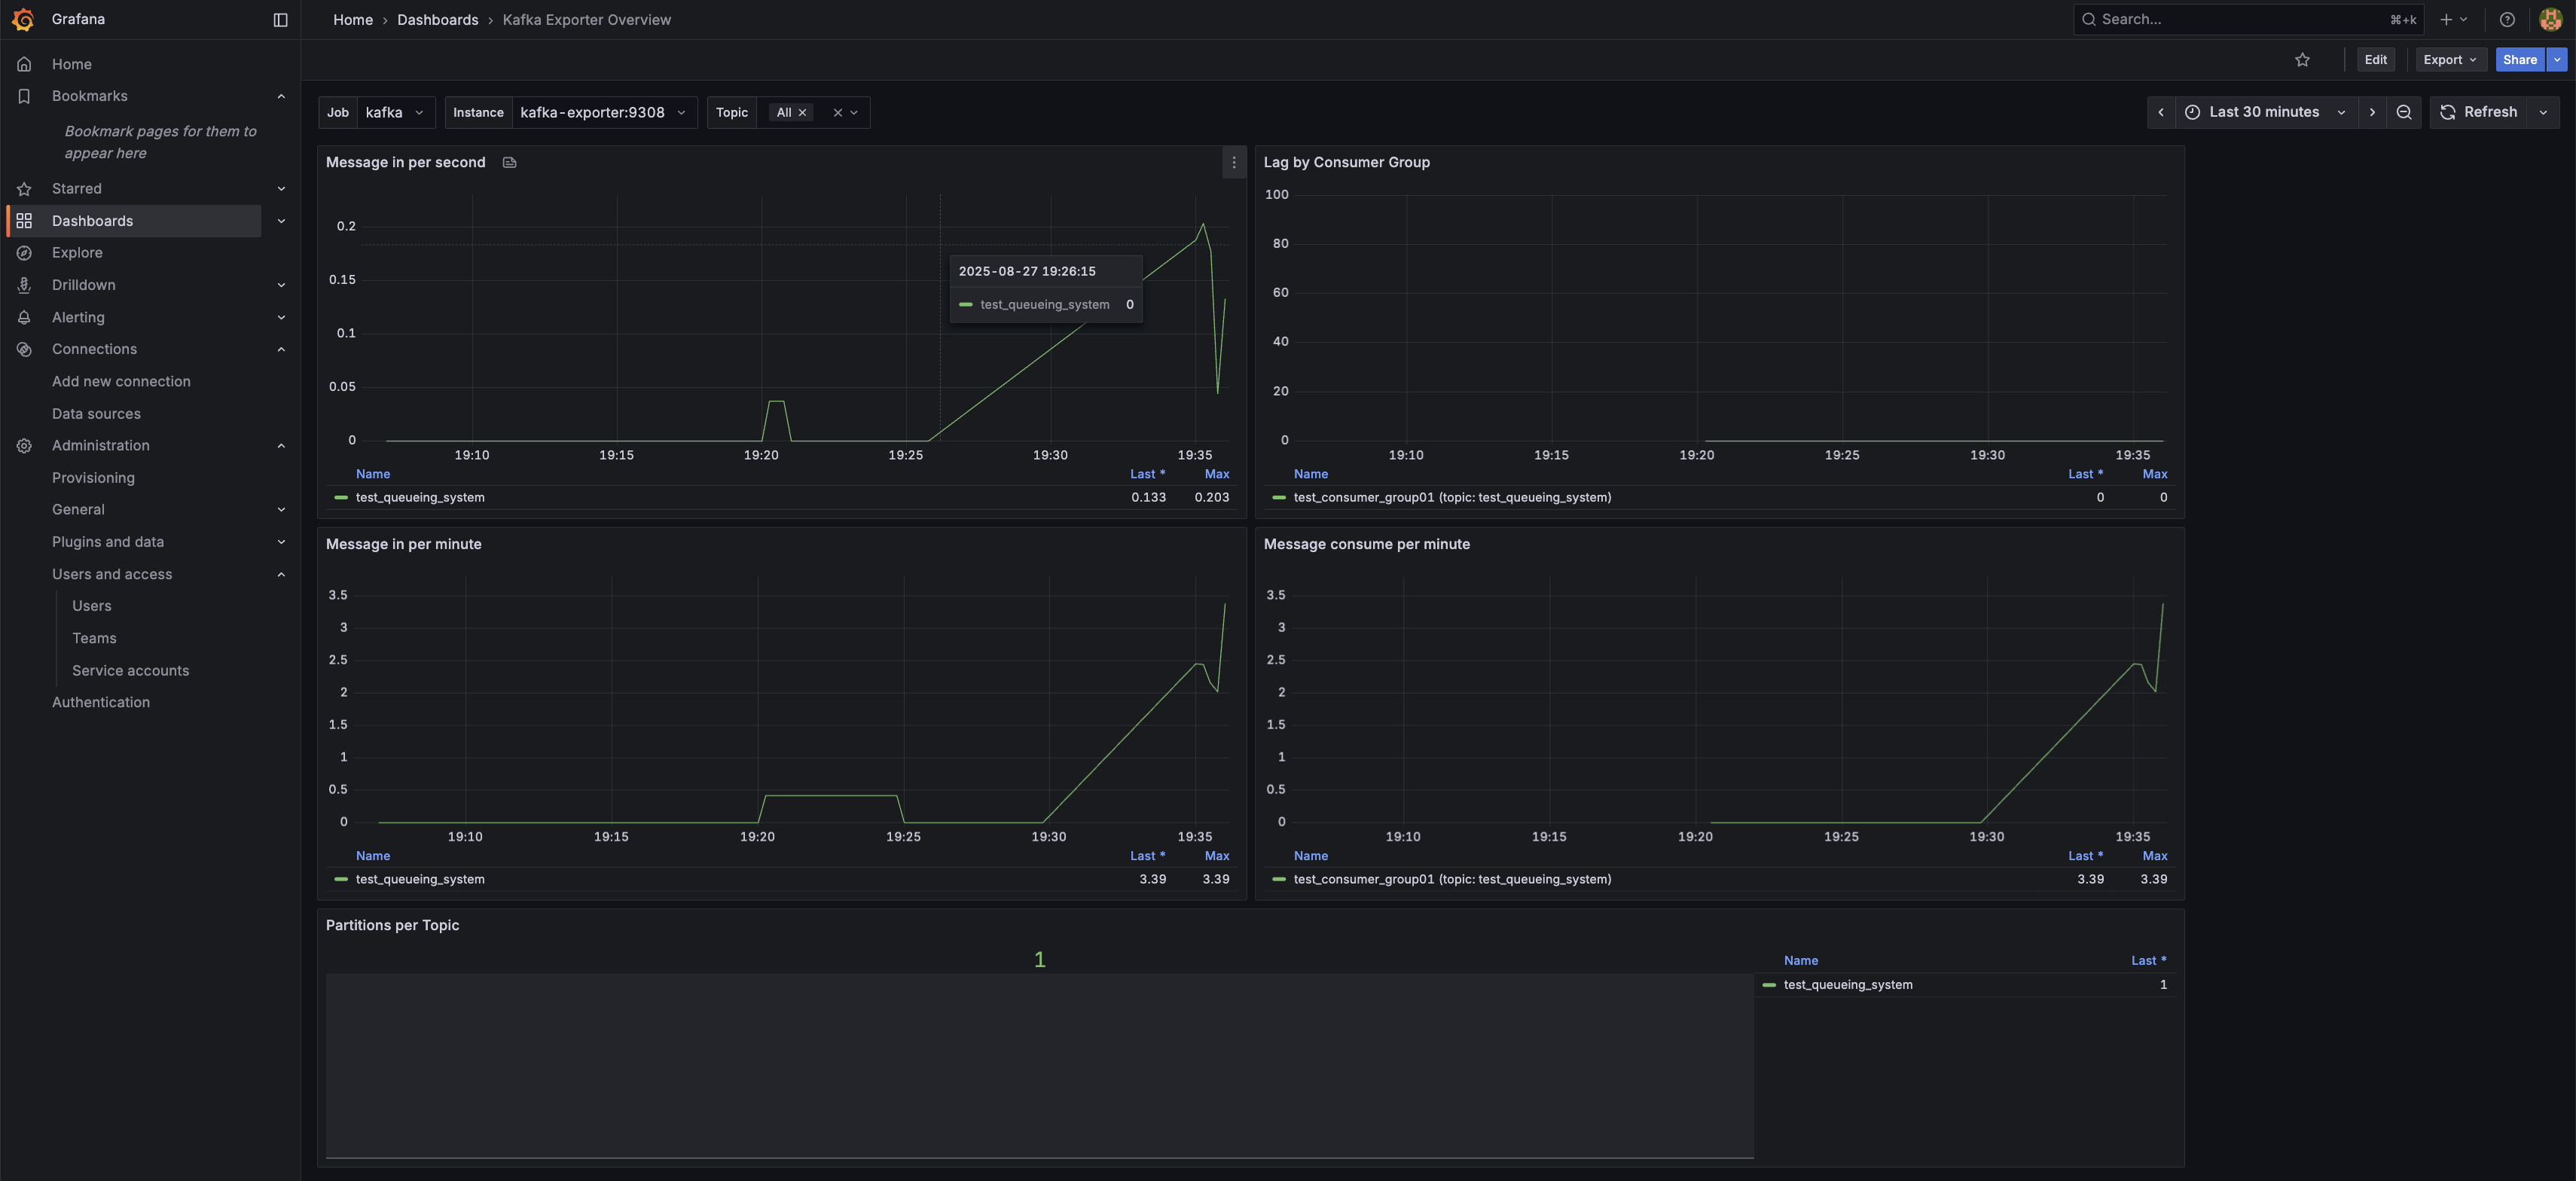Viewport: 2576px width, 1181px height.
Task: Click the Grafana logo
Action: 23,20
